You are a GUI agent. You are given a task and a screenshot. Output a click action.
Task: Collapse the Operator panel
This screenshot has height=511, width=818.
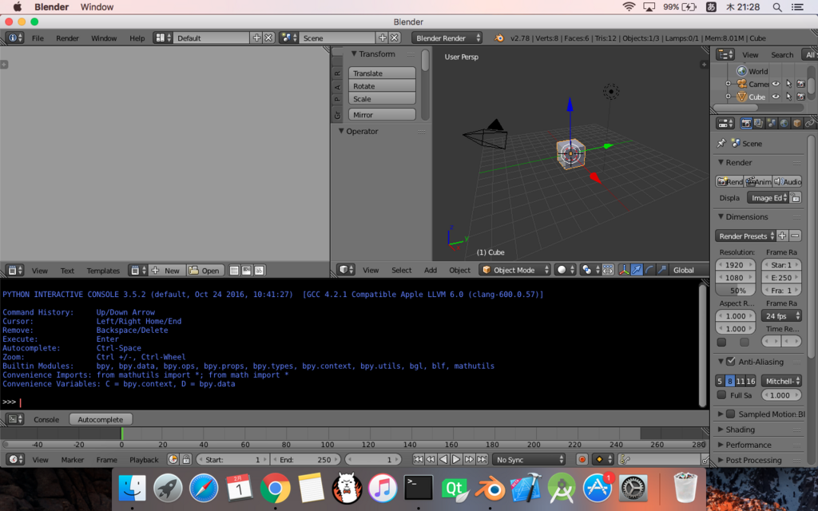coord(341,131)
